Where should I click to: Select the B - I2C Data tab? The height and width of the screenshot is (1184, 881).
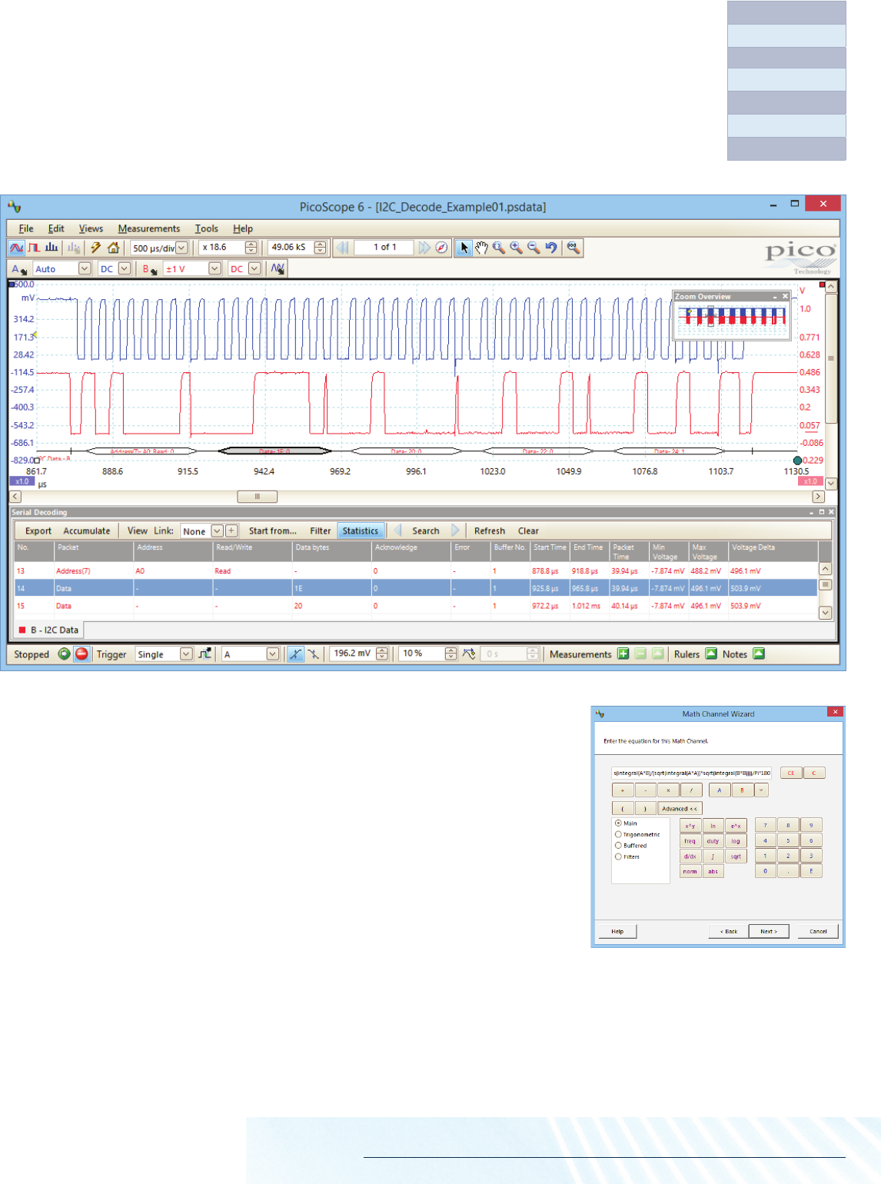48,630
